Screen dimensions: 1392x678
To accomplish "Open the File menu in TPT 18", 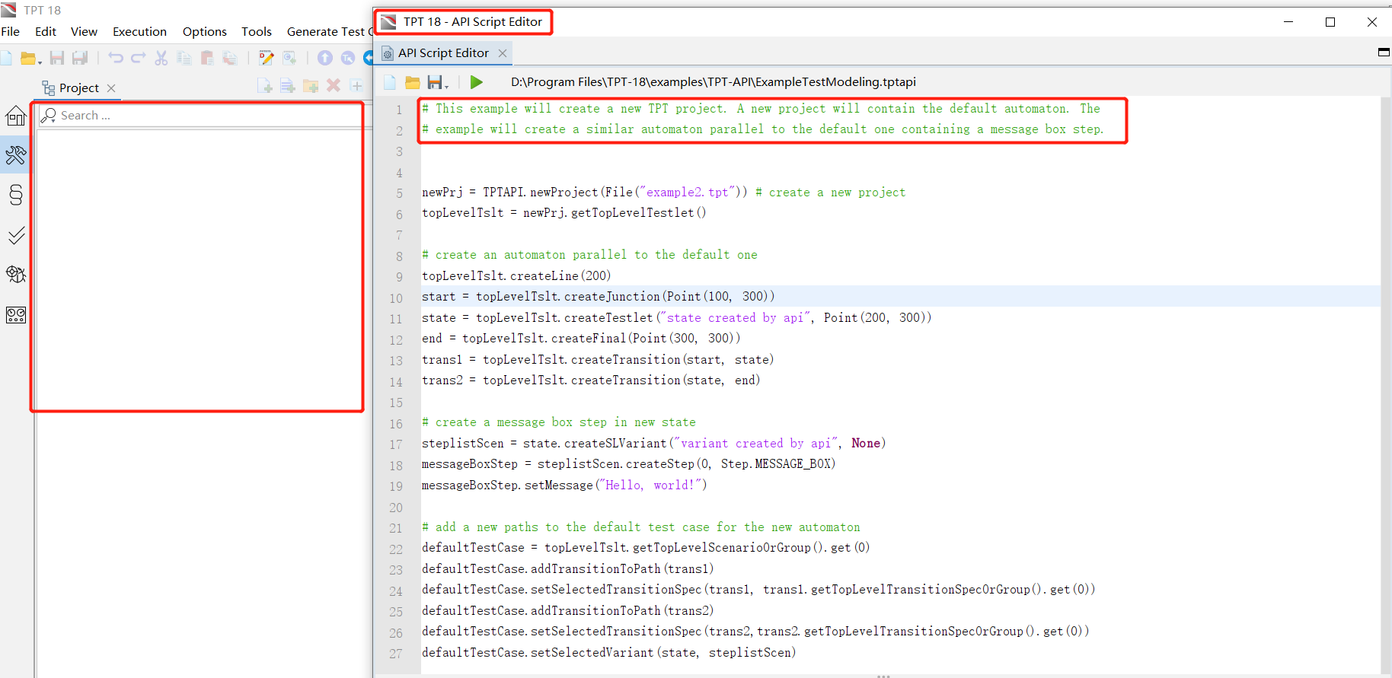I will click(x=11, y=31).
